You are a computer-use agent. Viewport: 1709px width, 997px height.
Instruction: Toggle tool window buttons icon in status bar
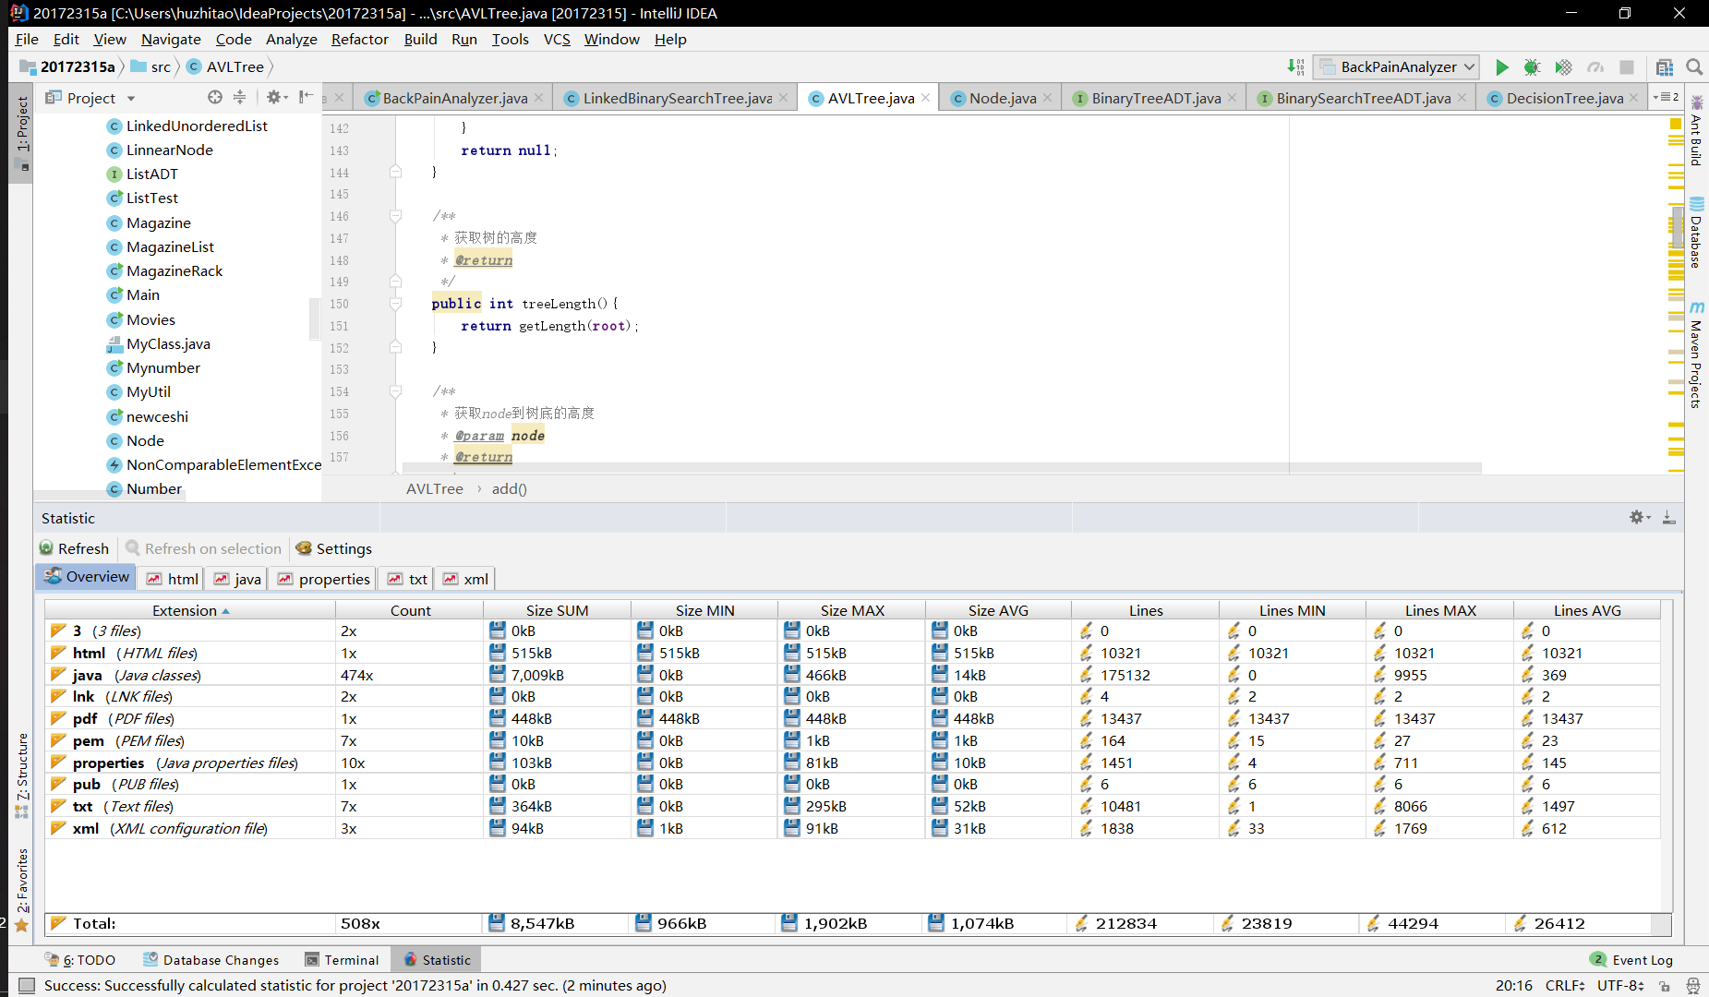[x=27, y=985]
